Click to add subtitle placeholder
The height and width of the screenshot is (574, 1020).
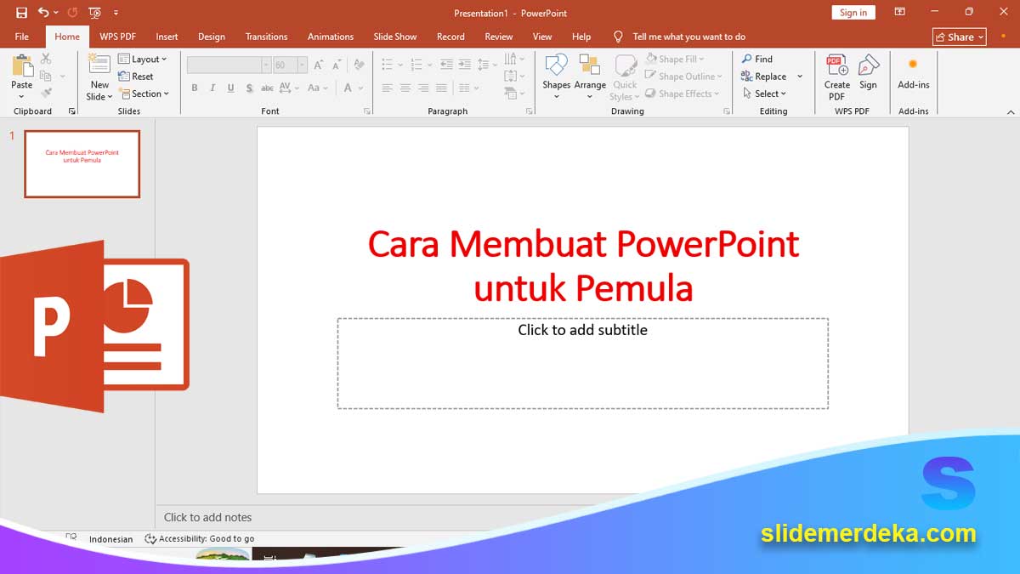(583, 363)
